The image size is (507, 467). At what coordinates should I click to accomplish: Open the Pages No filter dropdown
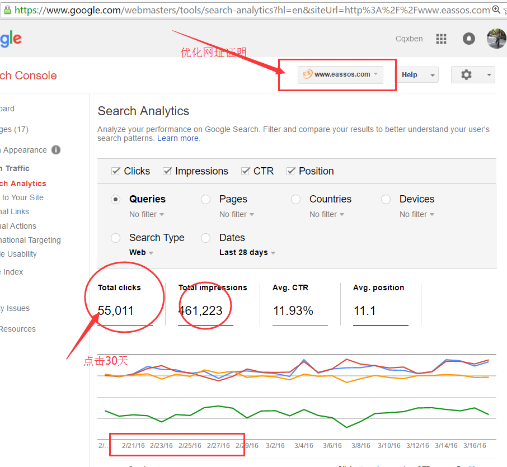coord(237,214)
